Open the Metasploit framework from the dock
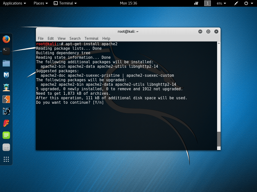Screen dimensions: 257x192 click(6, 75)
